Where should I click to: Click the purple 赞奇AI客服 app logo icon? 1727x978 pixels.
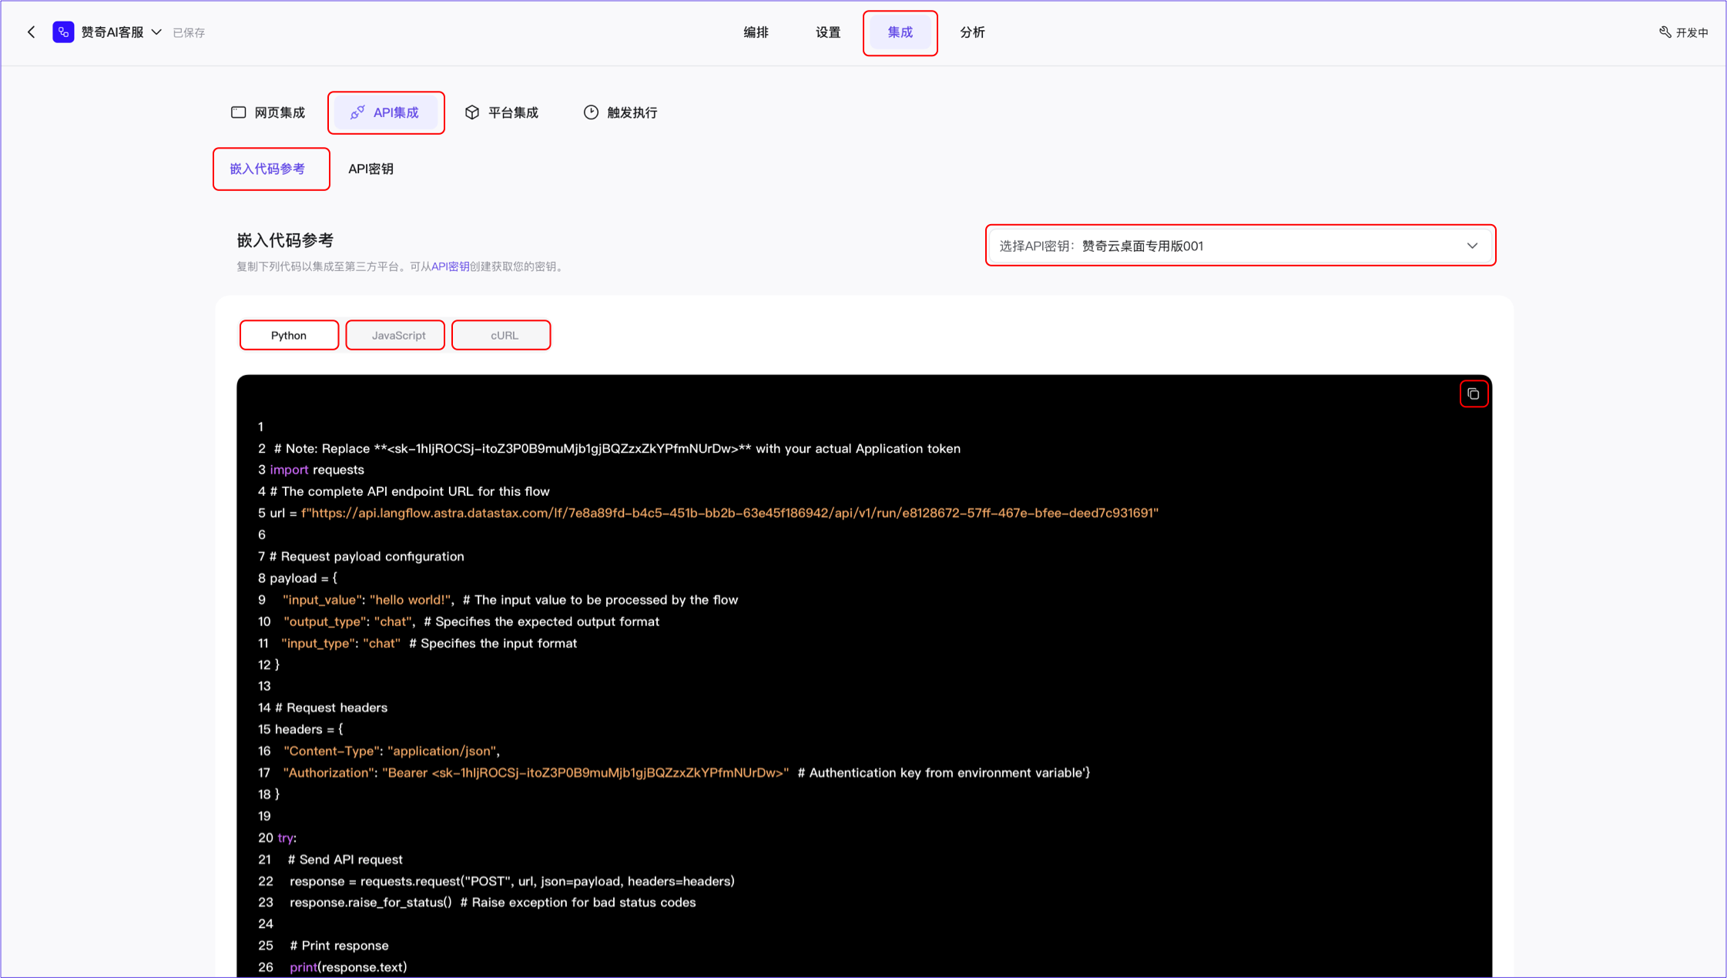63,32
